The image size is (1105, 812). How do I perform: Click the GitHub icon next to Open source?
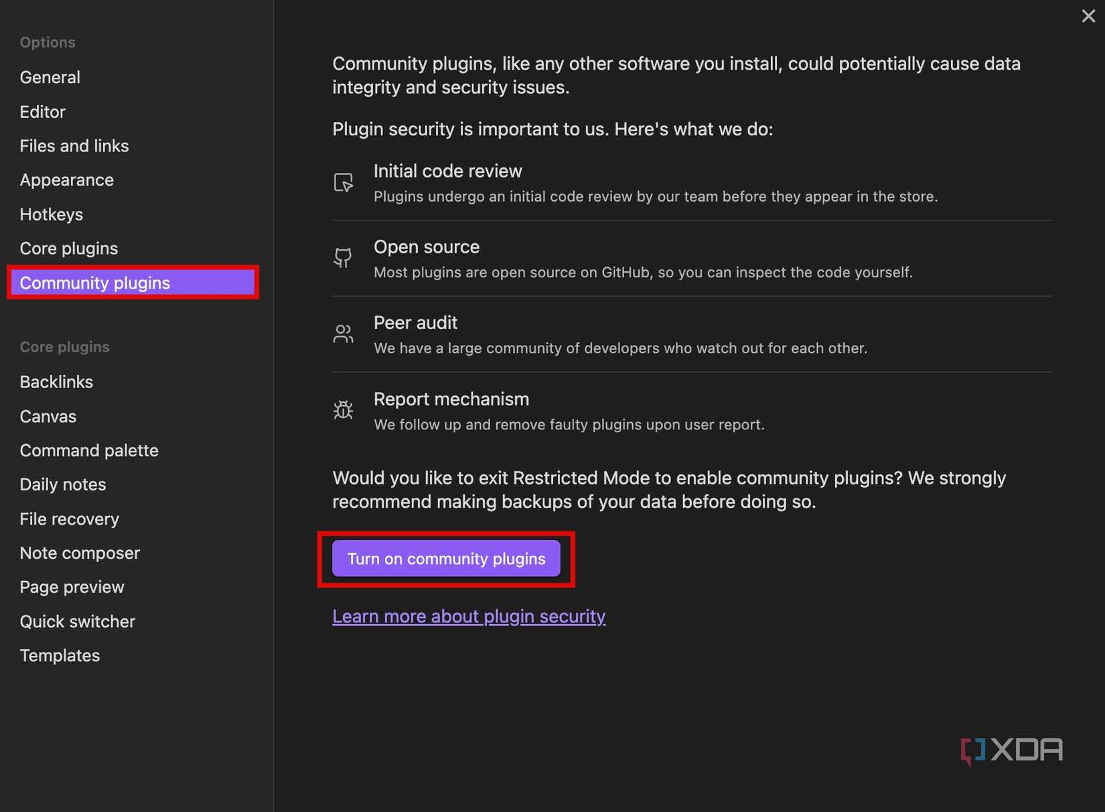click(x=343, y=258)
